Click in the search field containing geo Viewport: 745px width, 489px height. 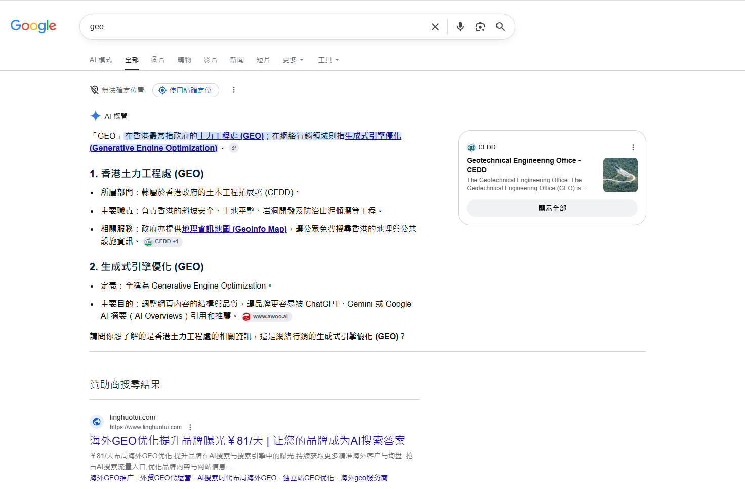257,27
